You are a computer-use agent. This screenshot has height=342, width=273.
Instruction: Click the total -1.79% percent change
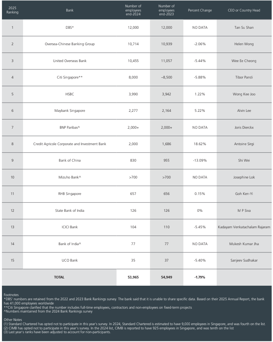[200, 277]
